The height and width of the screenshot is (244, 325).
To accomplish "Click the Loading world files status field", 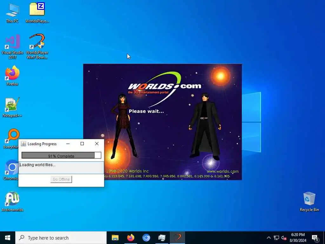I will pos(61,168).
